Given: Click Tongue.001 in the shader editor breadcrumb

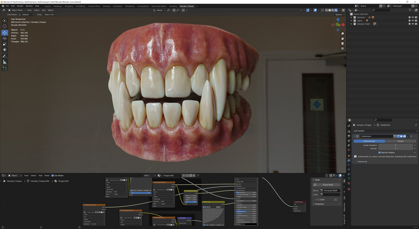Looking at the screenshot, I should 63,181.
